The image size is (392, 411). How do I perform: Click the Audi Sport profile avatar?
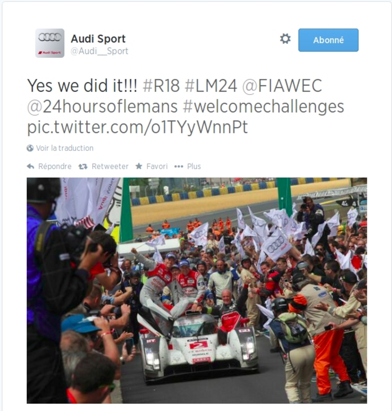(50, 43)
